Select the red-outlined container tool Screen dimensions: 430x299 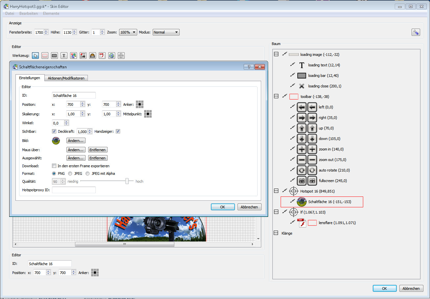click(45, 56)
